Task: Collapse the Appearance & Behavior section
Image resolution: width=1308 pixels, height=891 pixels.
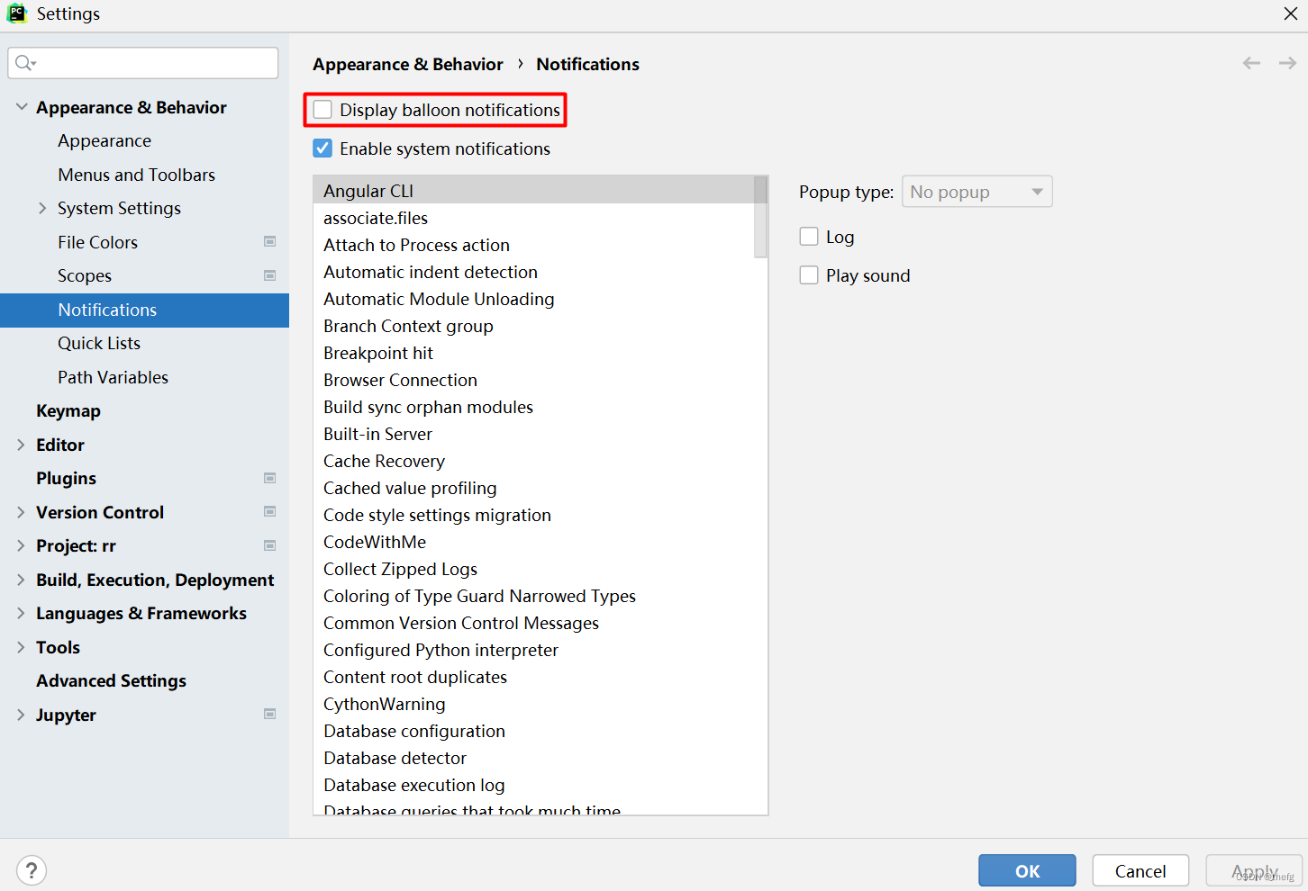Action: click(22, 107)
